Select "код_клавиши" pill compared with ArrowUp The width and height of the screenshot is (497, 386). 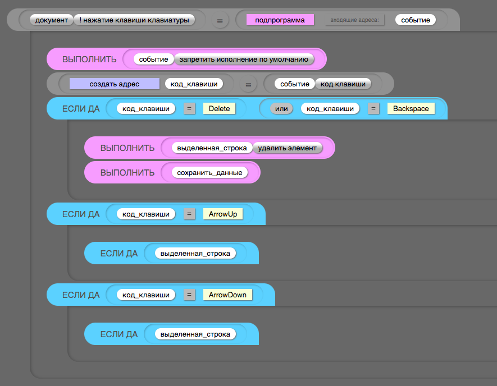pos(146,214)
